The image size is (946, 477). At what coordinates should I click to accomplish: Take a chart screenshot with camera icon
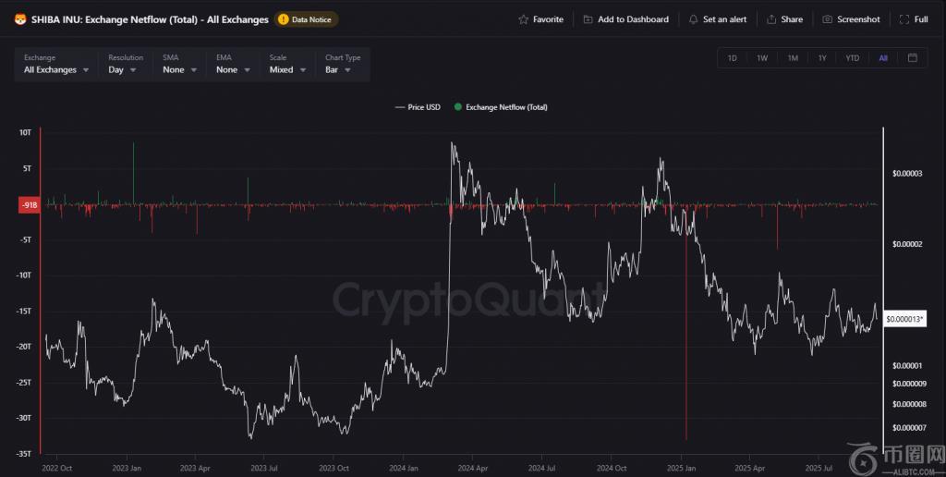coord(828,19)
